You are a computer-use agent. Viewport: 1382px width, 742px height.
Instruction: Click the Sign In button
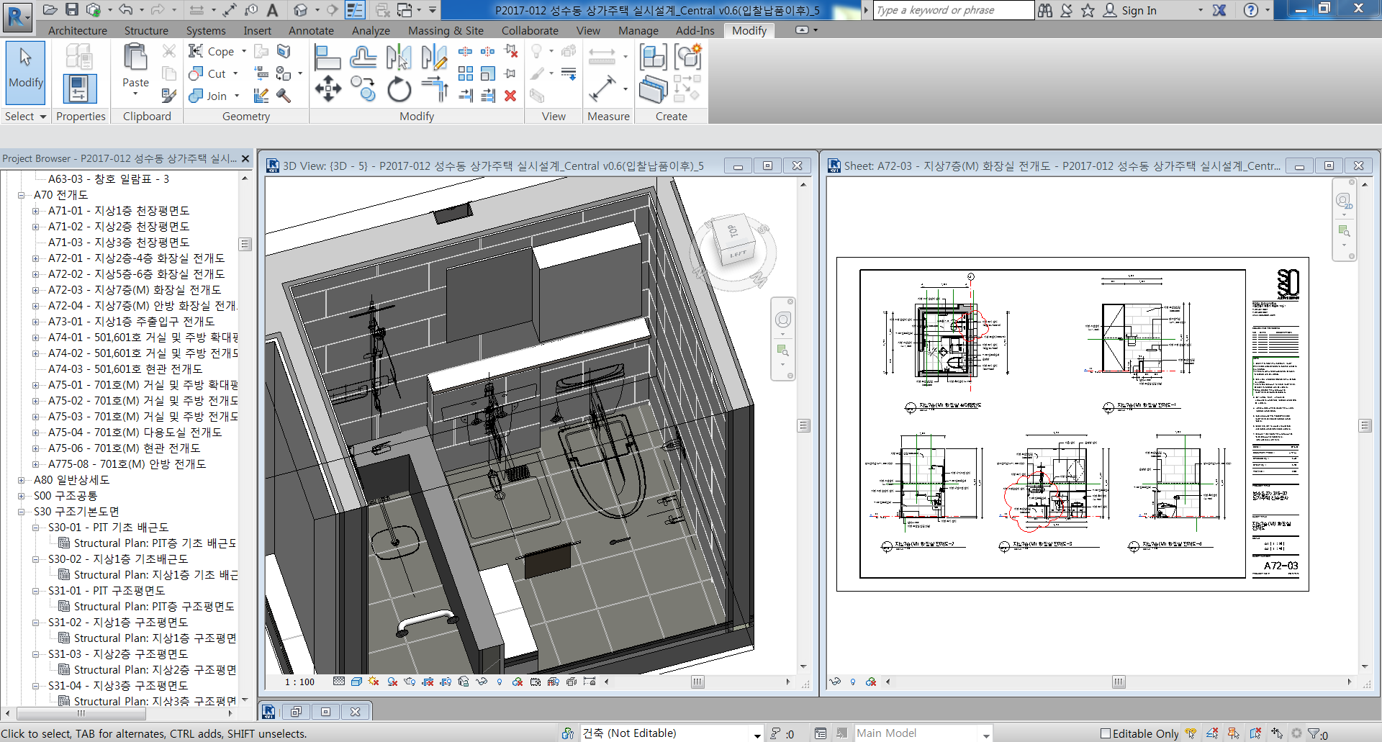point(1138,10)
